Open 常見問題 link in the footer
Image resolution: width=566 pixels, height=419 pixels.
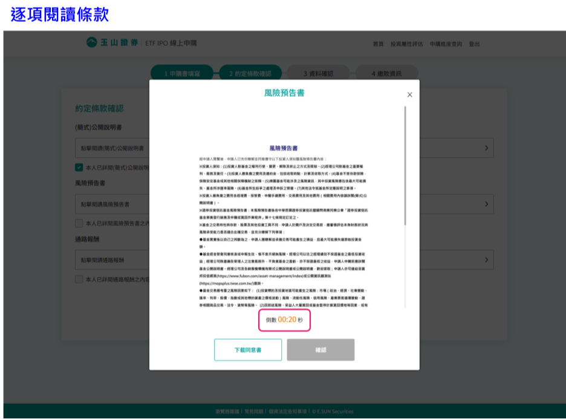click(252, 412)
